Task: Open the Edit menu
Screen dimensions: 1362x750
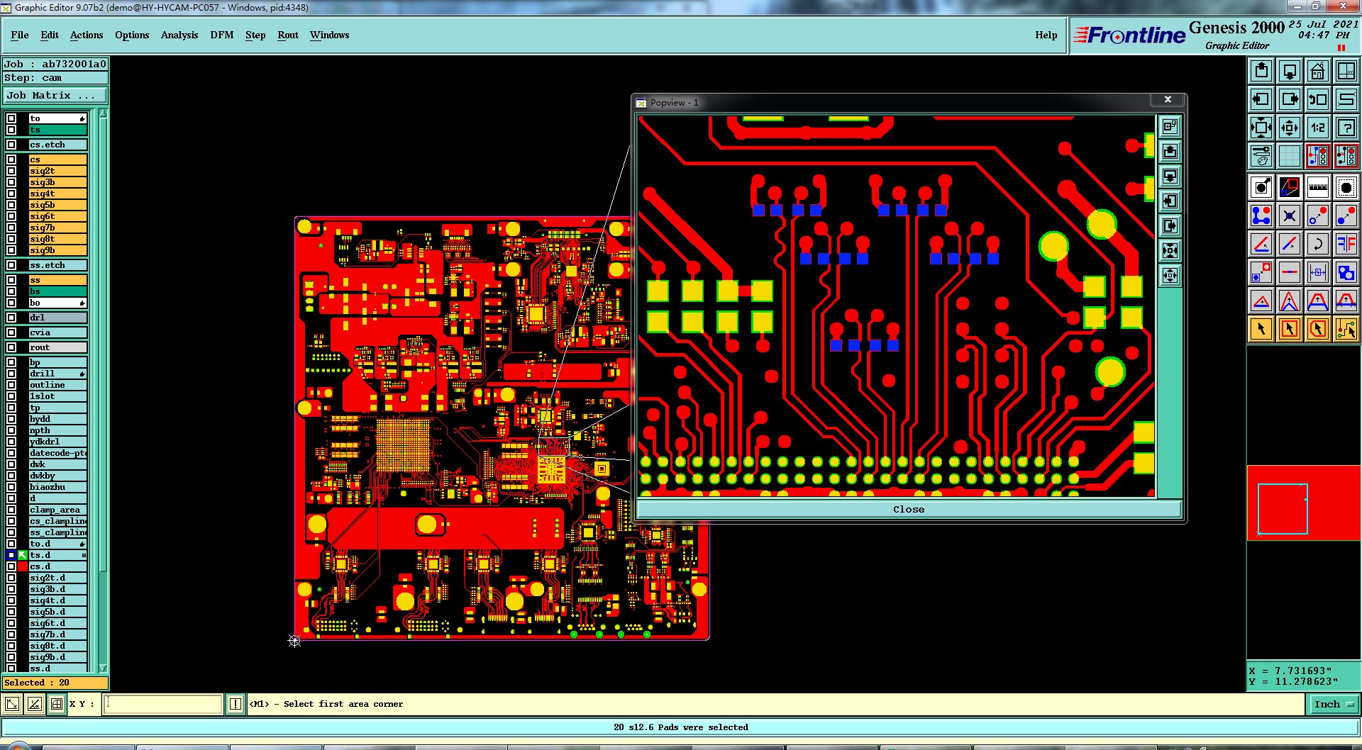Action: point(50,35)
